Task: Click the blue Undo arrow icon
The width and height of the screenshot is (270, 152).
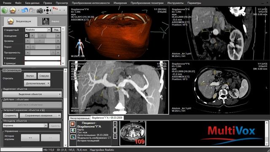Action: point(25,10)
